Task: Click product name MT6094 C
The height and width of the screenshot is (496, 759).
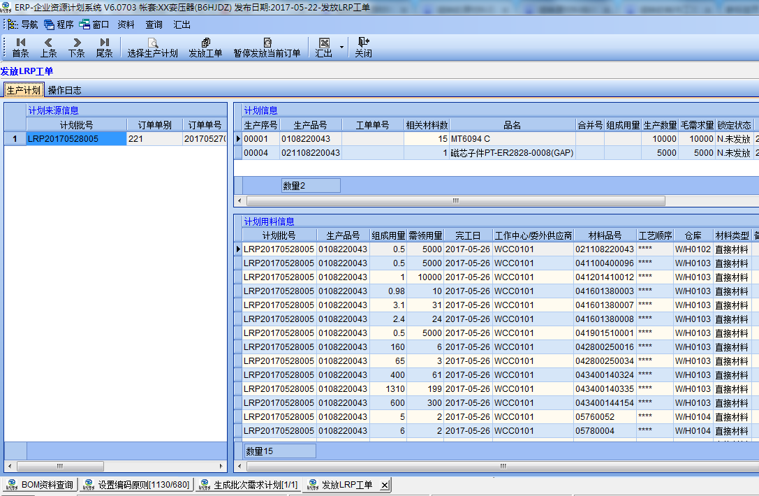Action: tap(471, 139)
